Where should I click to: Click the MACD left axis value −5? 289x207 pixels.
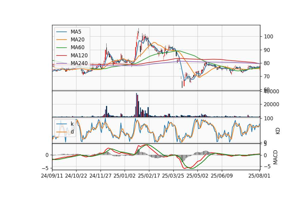(x=45, y=168)
